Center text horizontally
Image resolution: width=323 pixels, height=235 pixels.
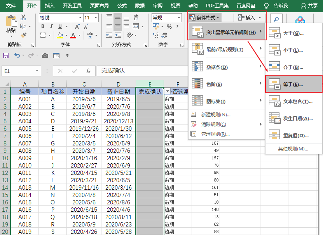click(x=118, y=26)
